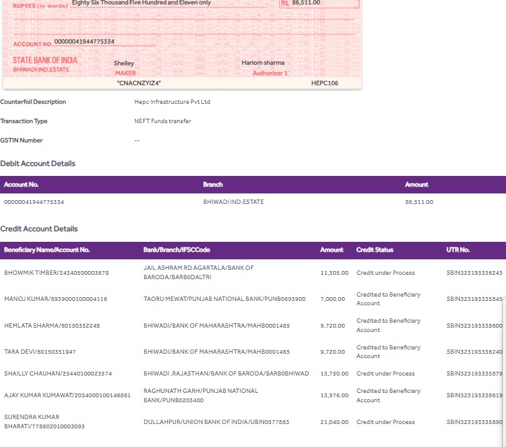
Task: Click 'Credit under Process' status for Surendra Kumar
Action: (x=385, y=422)
